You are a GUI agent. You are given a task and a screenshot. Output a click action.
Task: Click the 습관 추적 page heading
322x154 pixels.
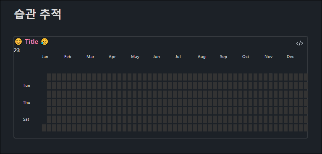pyautogui.click(x=38, y=15)
